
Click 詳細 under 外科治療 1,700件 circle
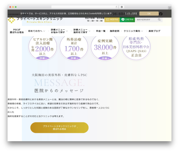pos(74,58)
